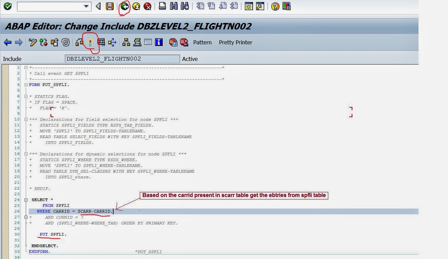
Task: Collapse the STATICS FLAG comment block
Action: [x=26, y=96]
